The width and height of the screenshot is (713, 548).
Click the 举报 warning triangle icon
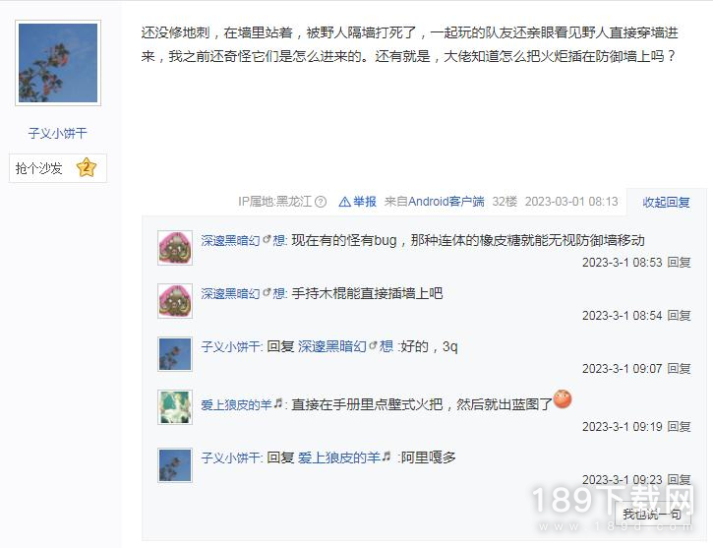pyautogui.click(x=344, y=202)
